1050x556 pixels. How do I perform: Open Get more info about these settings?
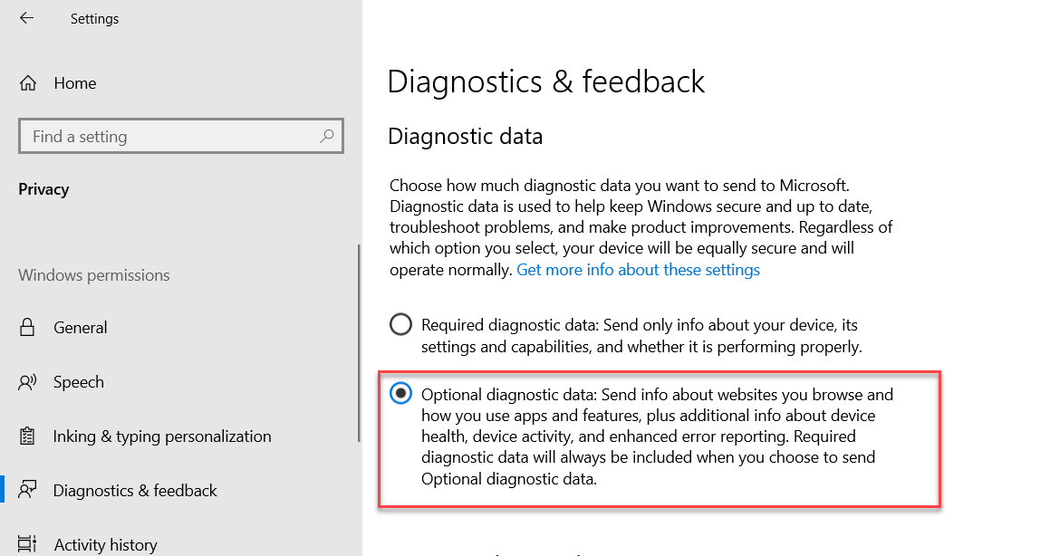(638, 270)
